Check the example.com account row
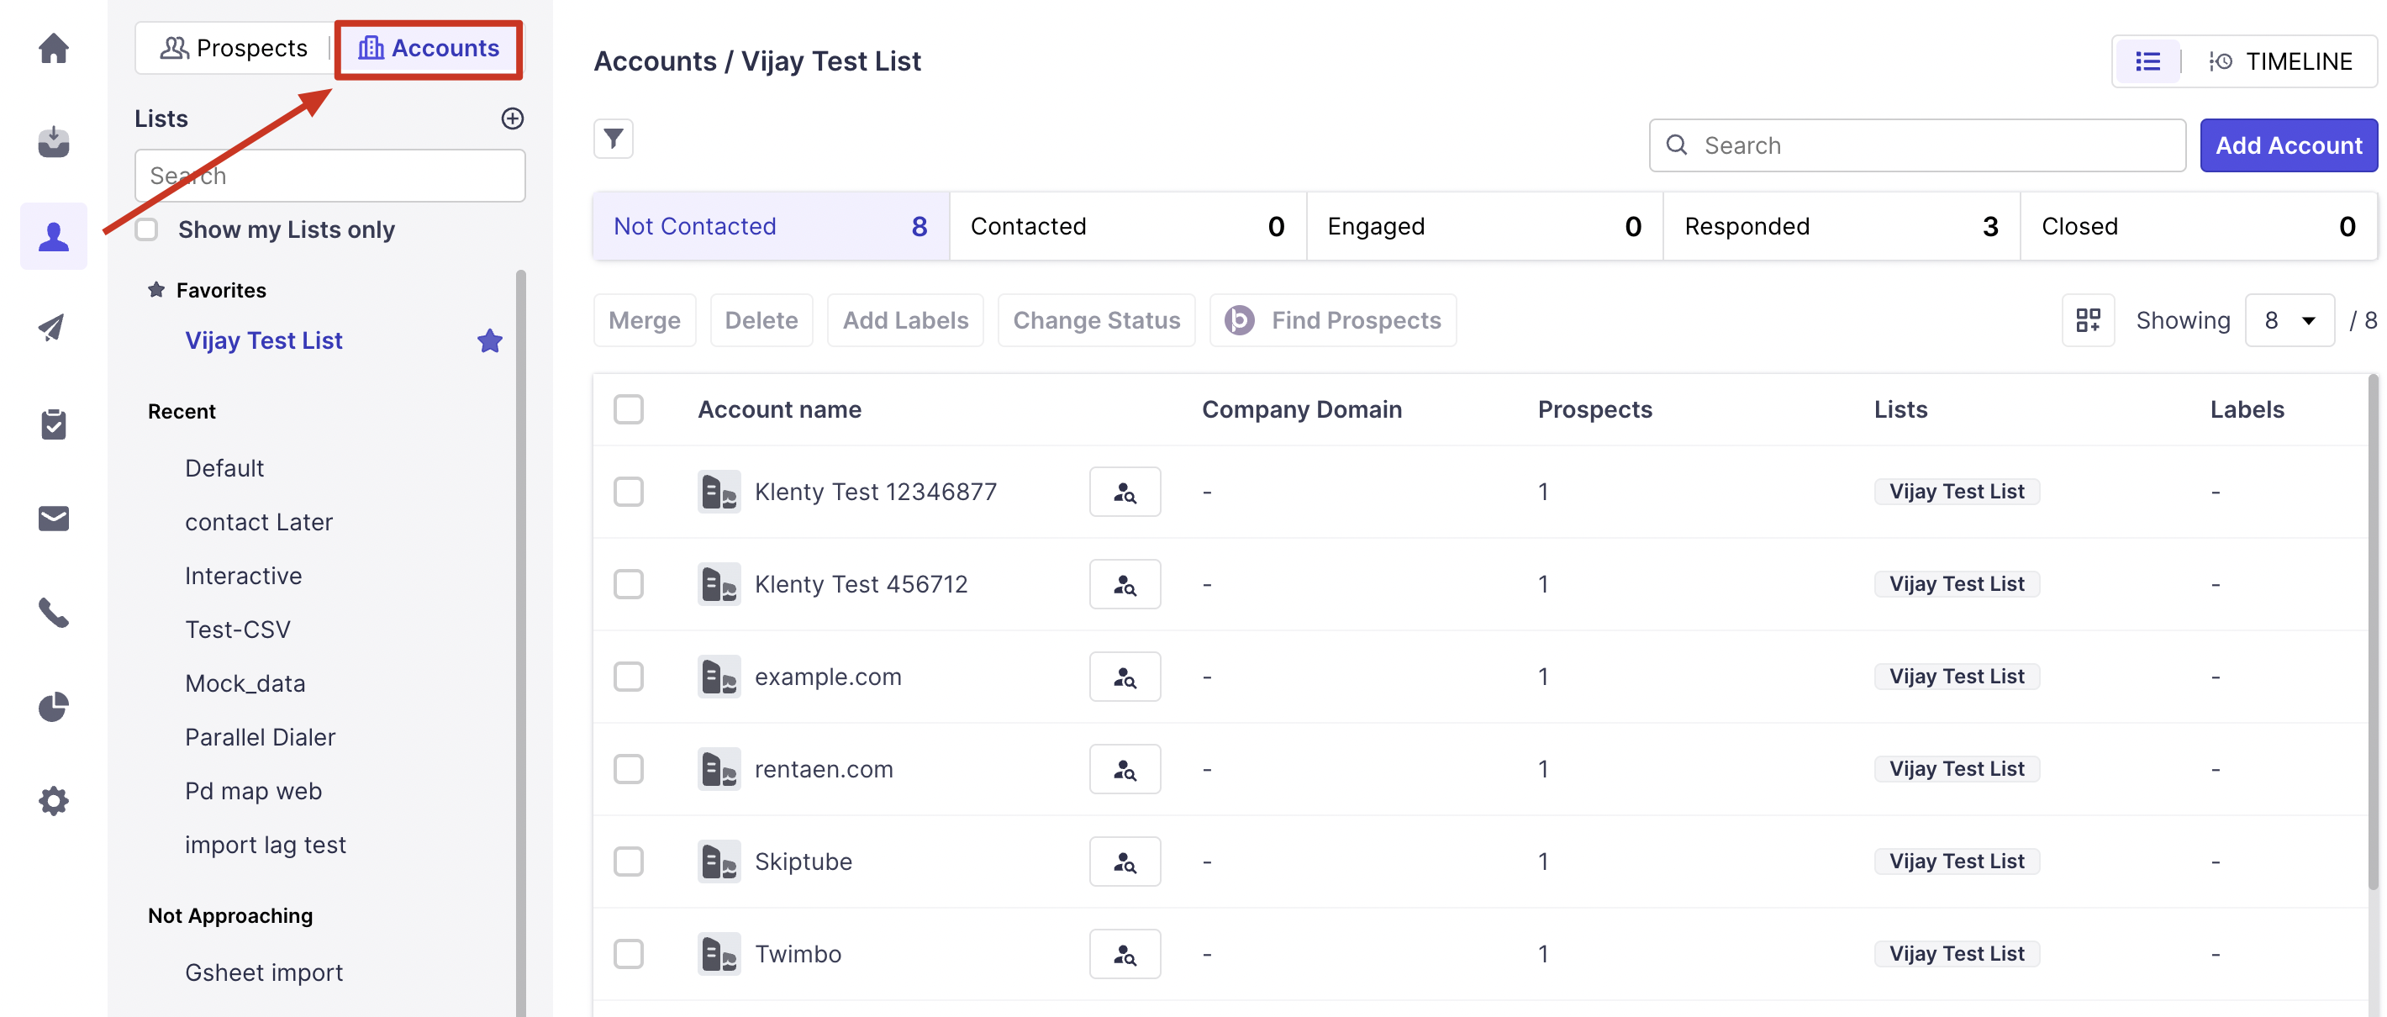This screenshot has width=2387, height=1017. [x=628, y=677]
